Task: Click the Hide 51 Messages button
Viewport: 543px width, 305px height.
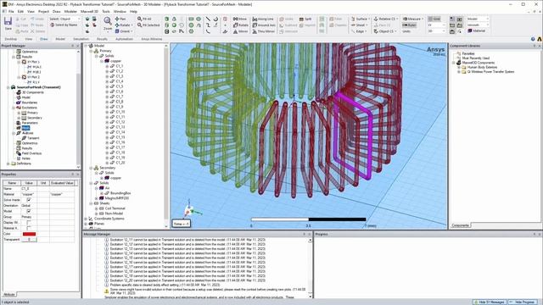Action: [490, 302]
